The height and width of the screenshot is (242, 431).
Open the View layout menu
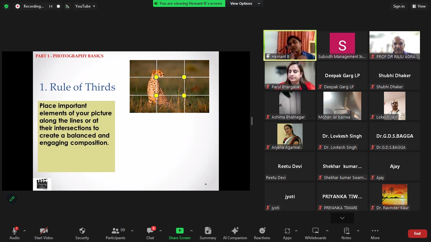tap(419, 6)
